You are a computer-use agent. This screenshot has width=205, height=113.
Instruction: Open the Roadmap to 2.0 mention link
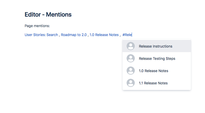[74, 35]
